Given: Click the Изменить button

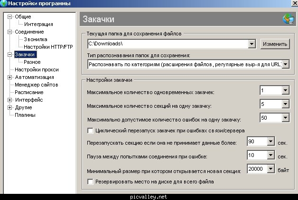Looking at the screenshot, I should pos(275,44).
